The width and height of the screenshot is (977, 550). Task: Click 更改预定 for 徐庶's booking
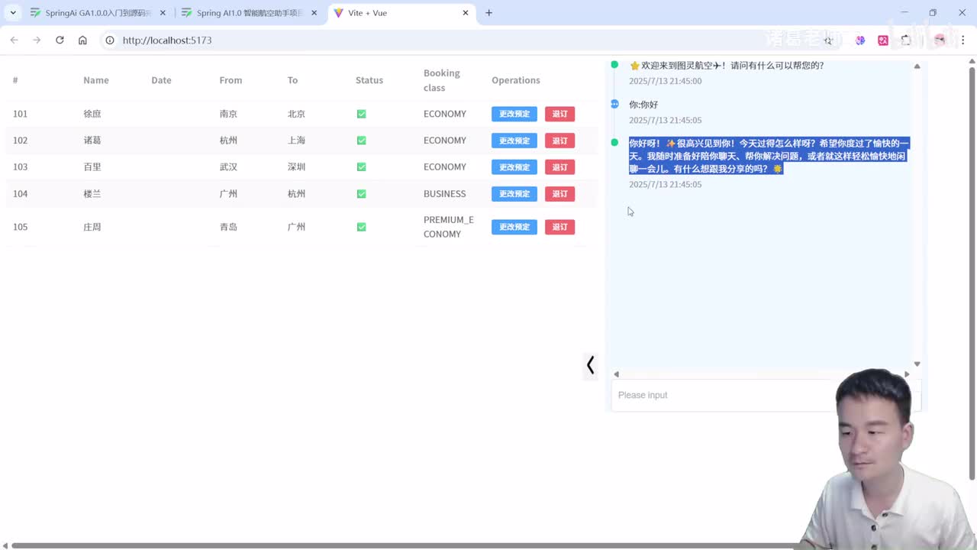click(514, 114)
